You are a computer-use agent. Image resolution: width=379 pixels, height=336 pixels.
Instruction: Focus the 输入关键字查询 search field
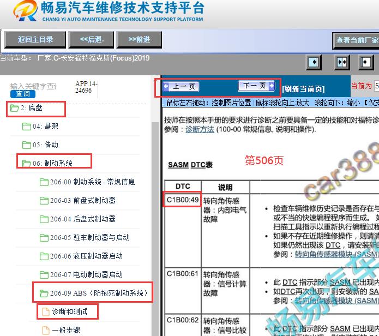(x=33, y=86)
